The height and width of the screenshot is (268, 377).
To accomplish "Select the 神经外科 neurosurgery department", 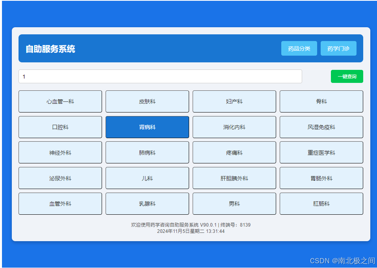I will [x=60, y=152].
